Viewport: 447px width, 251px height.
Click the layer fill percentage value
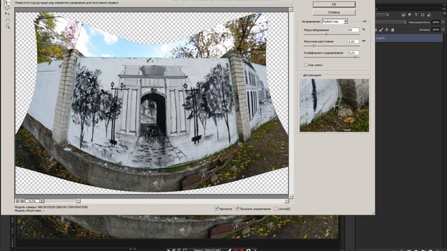[x=436, y=29]
